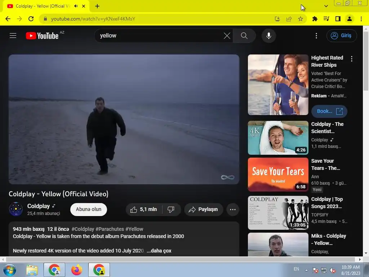369x277 pixels.
Task: Click the page vertical scrollbar thumb
Action: [x=366, y=61]
